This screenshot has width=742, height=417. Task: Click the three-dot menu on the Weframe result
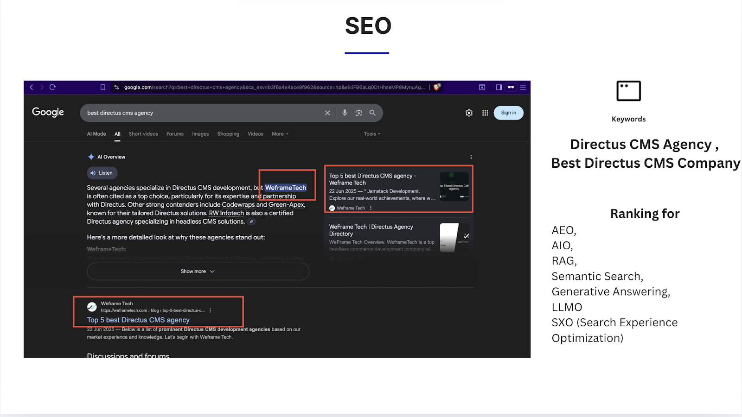click(211, 310)
